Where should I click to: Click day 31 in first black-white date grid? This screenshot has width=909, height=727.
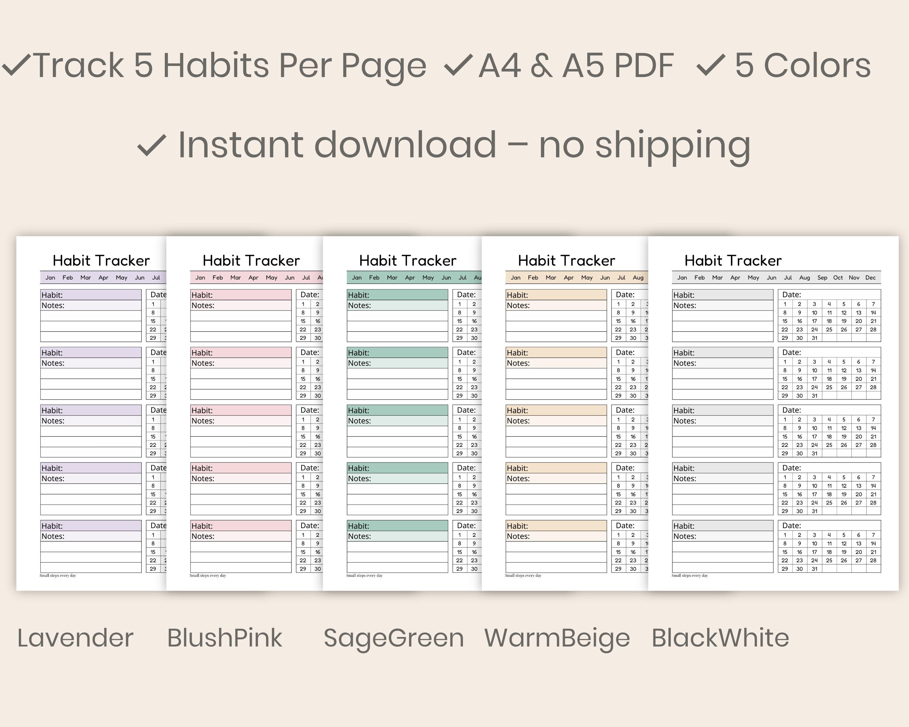coord(814,338)
